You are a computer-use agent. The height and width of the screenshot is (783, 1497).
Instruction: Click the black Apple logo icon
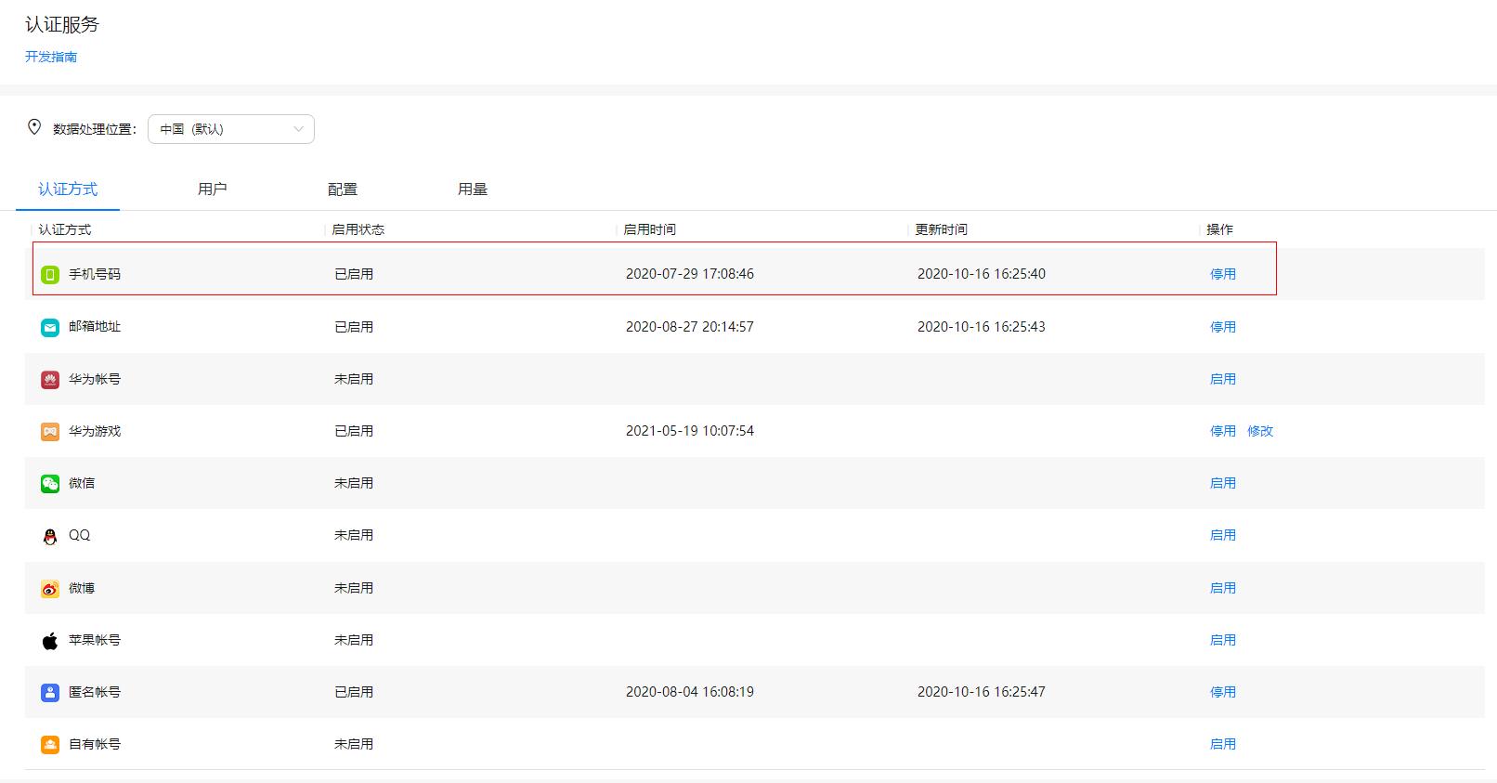50,640
